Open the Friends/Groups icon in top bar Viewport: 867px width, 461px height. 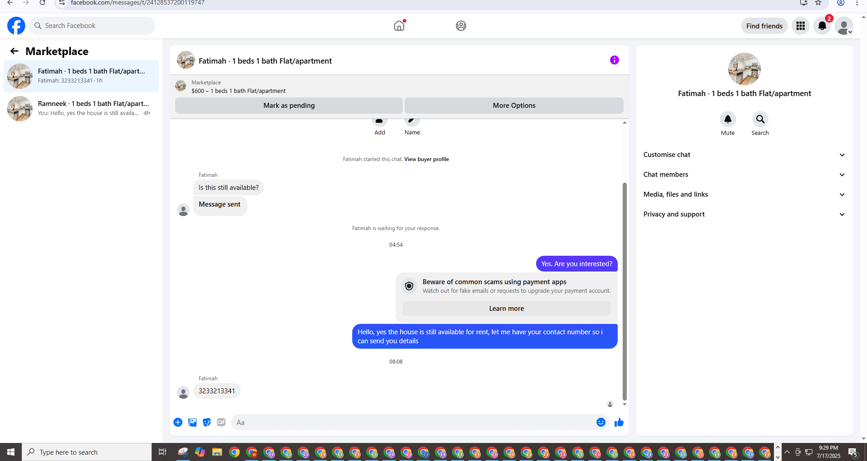click(x=461, y=26)
